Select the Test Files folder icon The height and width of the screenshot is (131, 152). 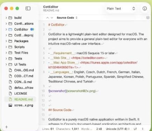coord(10,53)
